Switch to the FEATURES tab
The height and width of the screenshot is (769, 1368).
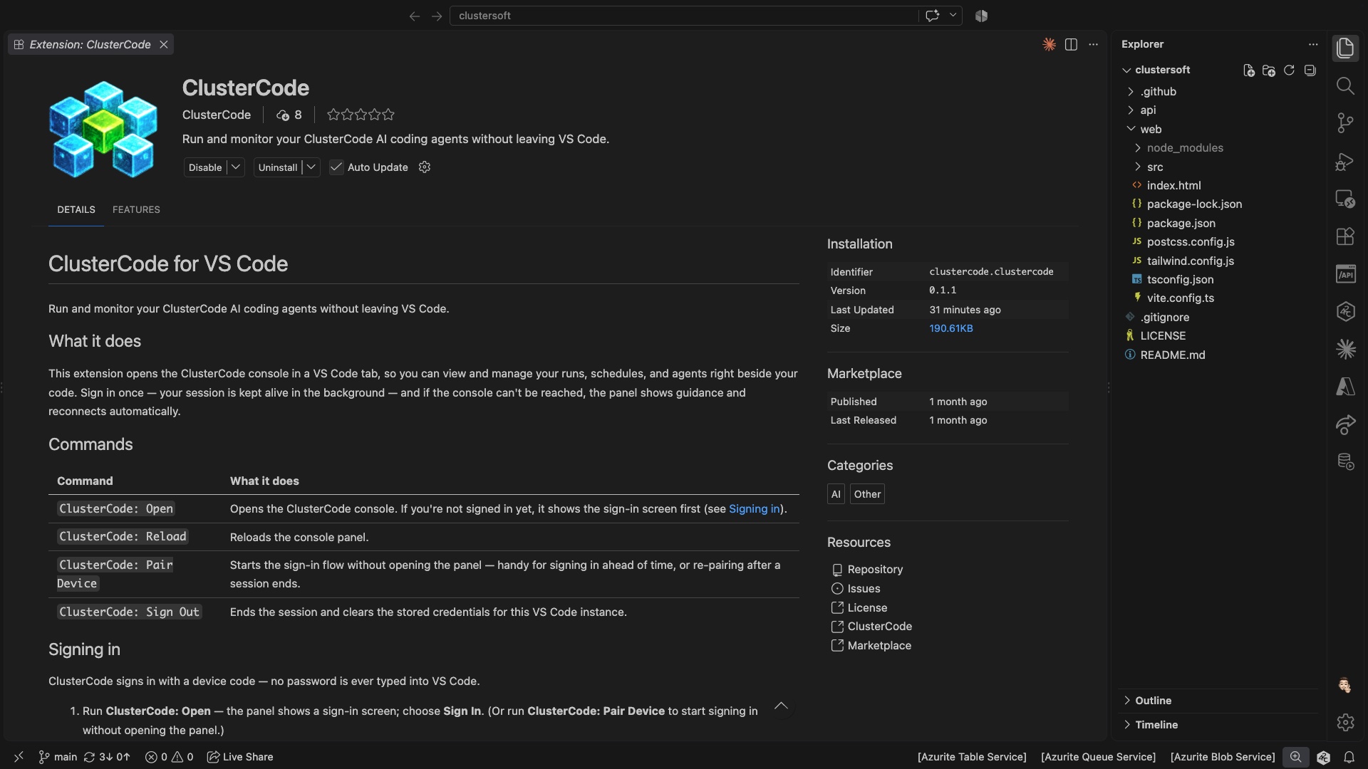(x=136, y=209)
